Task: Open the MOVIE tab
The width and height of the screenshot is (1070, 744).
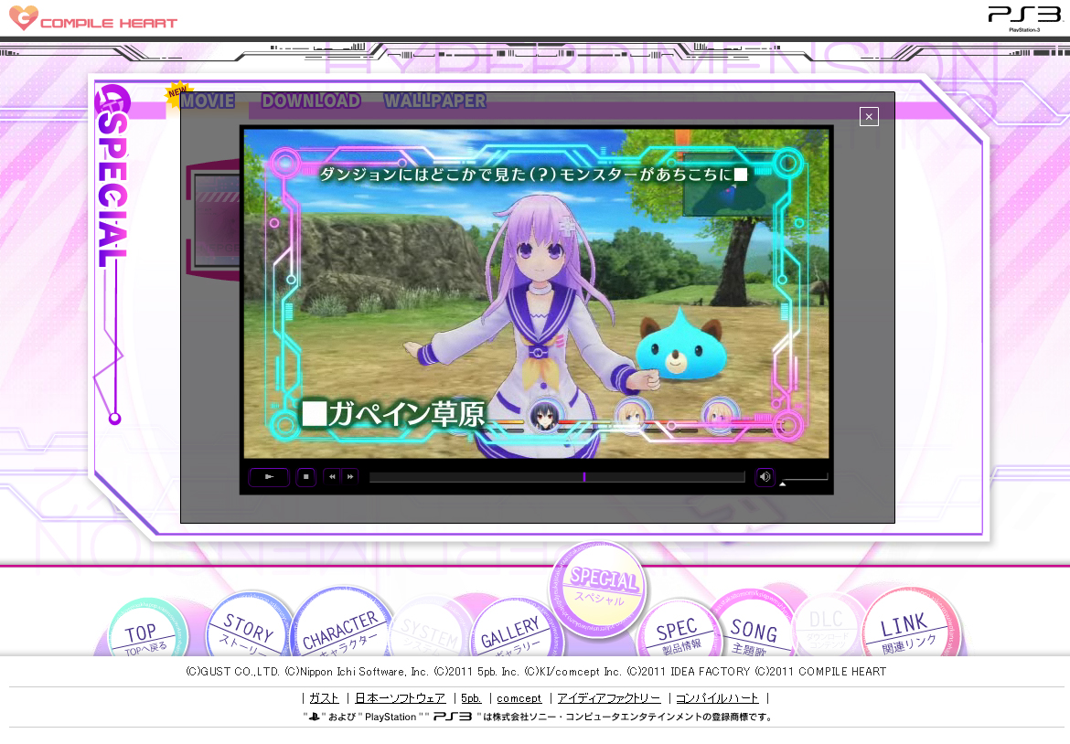Action: coord(208,101)
